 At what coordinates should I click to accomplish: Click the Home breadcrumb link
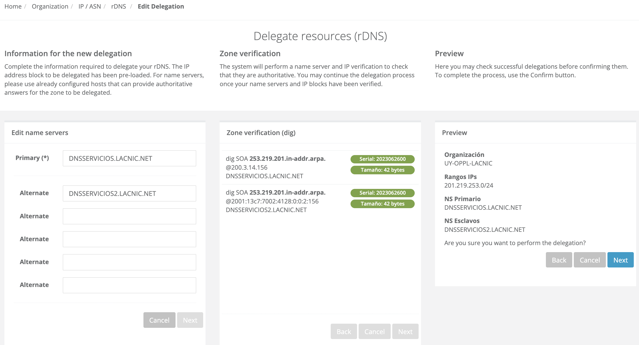[x=13, y=7]
